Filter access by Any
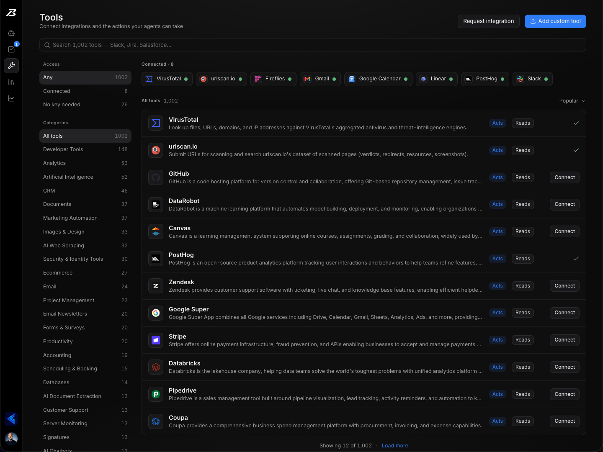Image resolution: width=603 pixels, height=452 pixels. [85, 77]
